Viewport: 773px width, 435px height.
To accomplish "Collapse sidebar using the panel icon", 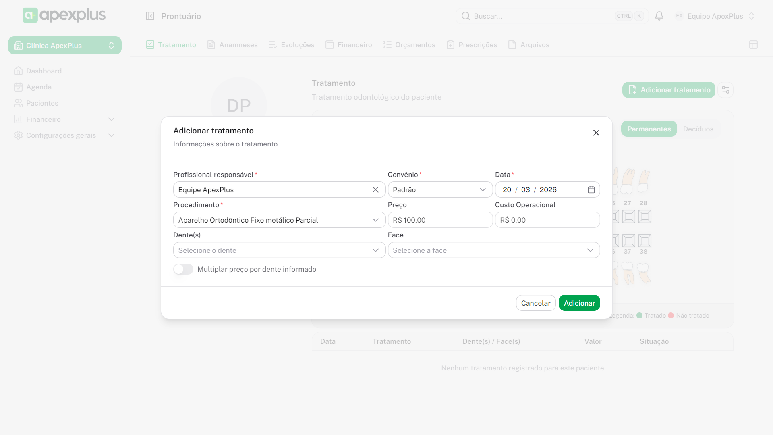I will click(x=150, y=16).
